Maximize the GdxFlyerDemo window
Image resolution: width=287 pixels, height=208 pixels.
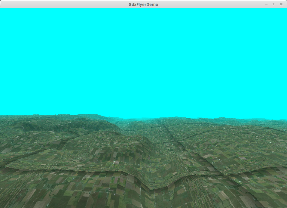[274, 4]
